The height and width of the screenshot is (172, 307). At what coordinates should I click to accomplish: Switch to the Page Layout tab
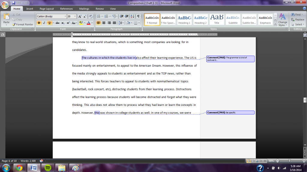(x=47, y=9)
